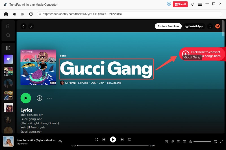This screenshot has width=226, height=150.
Task: Open the four-image playlist tile above Taylor Swift cover
Action: 8,95
